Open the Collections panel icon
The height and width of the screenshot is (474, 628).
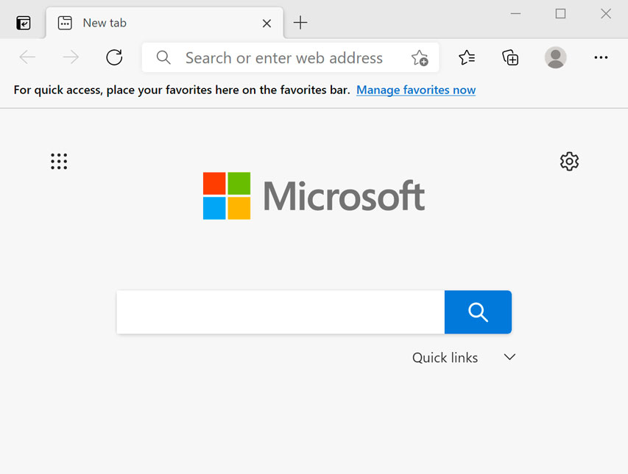pos(510,57)
